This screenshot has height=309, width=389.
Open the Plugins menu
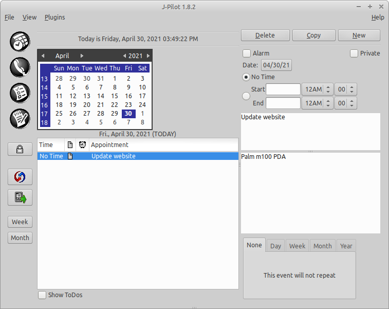[x=55, y=17]
